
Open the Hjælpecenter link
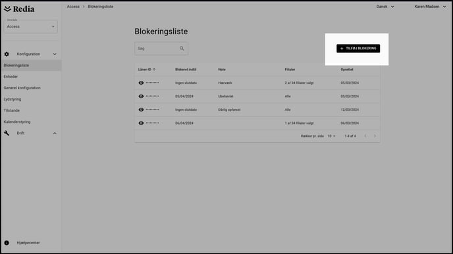click(28, 243)
